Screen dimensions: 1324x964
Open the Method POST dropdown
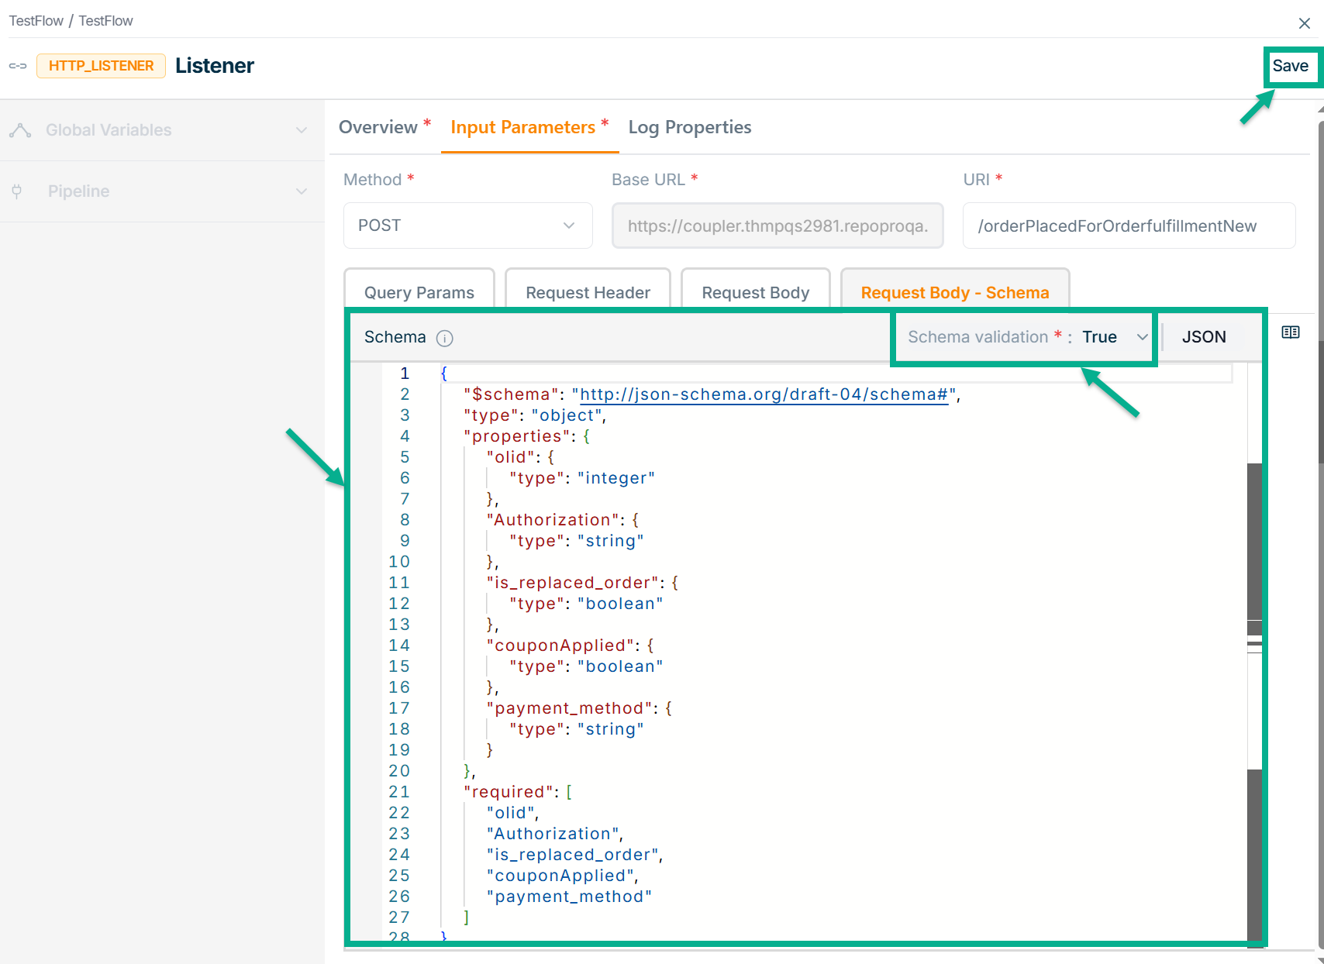(x=467, y=226)
